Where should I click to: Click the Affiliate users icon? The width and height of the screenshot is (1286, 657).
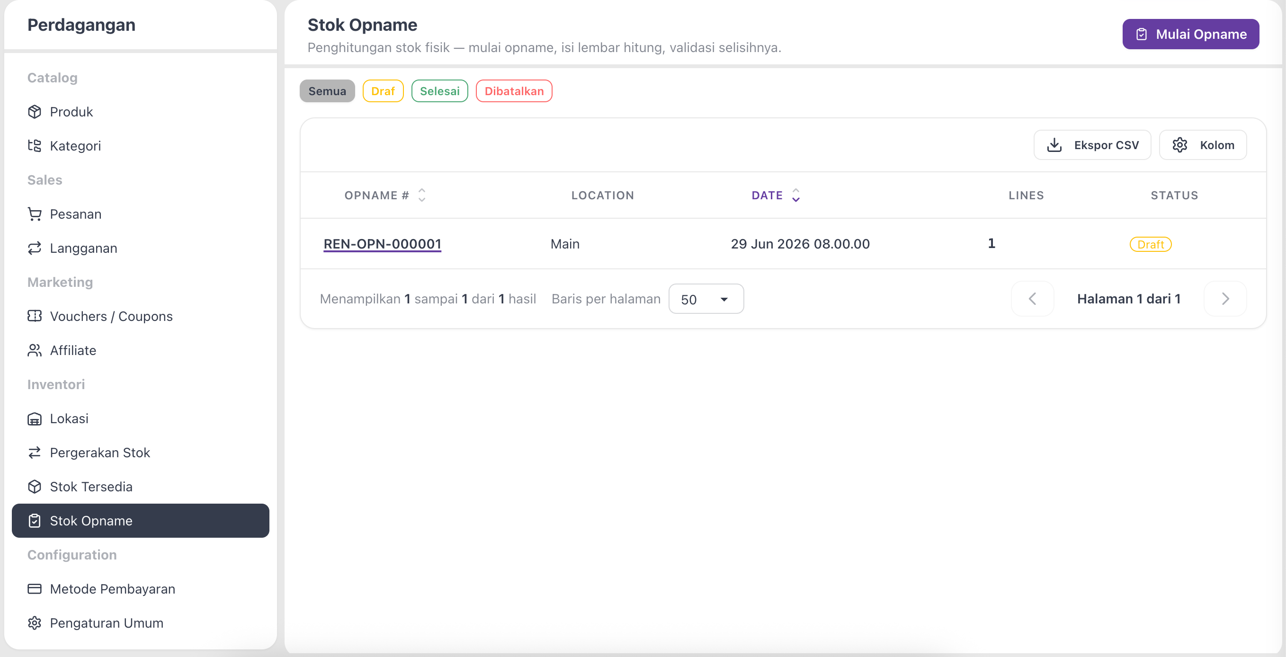pos(35,350)
